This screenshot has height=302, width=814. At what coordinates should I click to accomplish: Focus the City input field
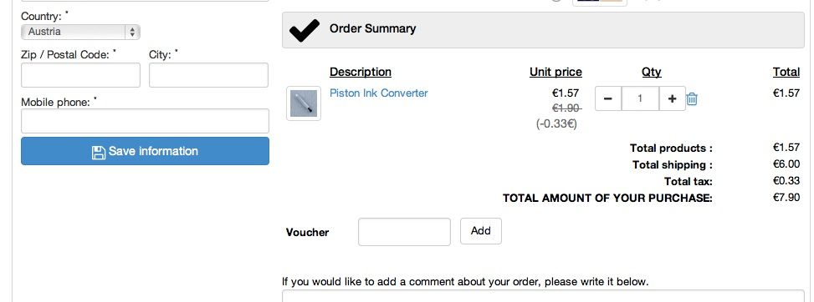208,75
